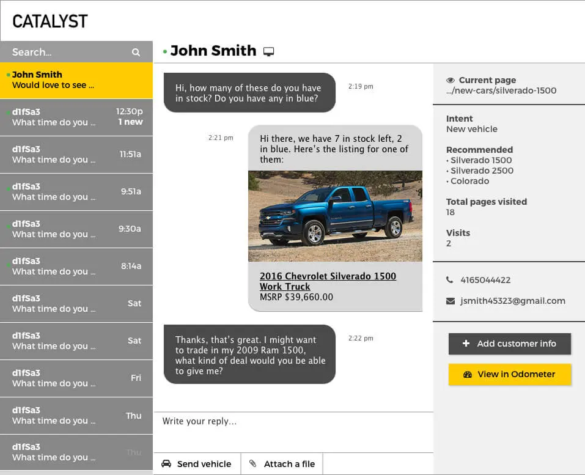Click the customer message about stock in blue
The height and width of the screenshot is (475, 585).
(249, 92)
